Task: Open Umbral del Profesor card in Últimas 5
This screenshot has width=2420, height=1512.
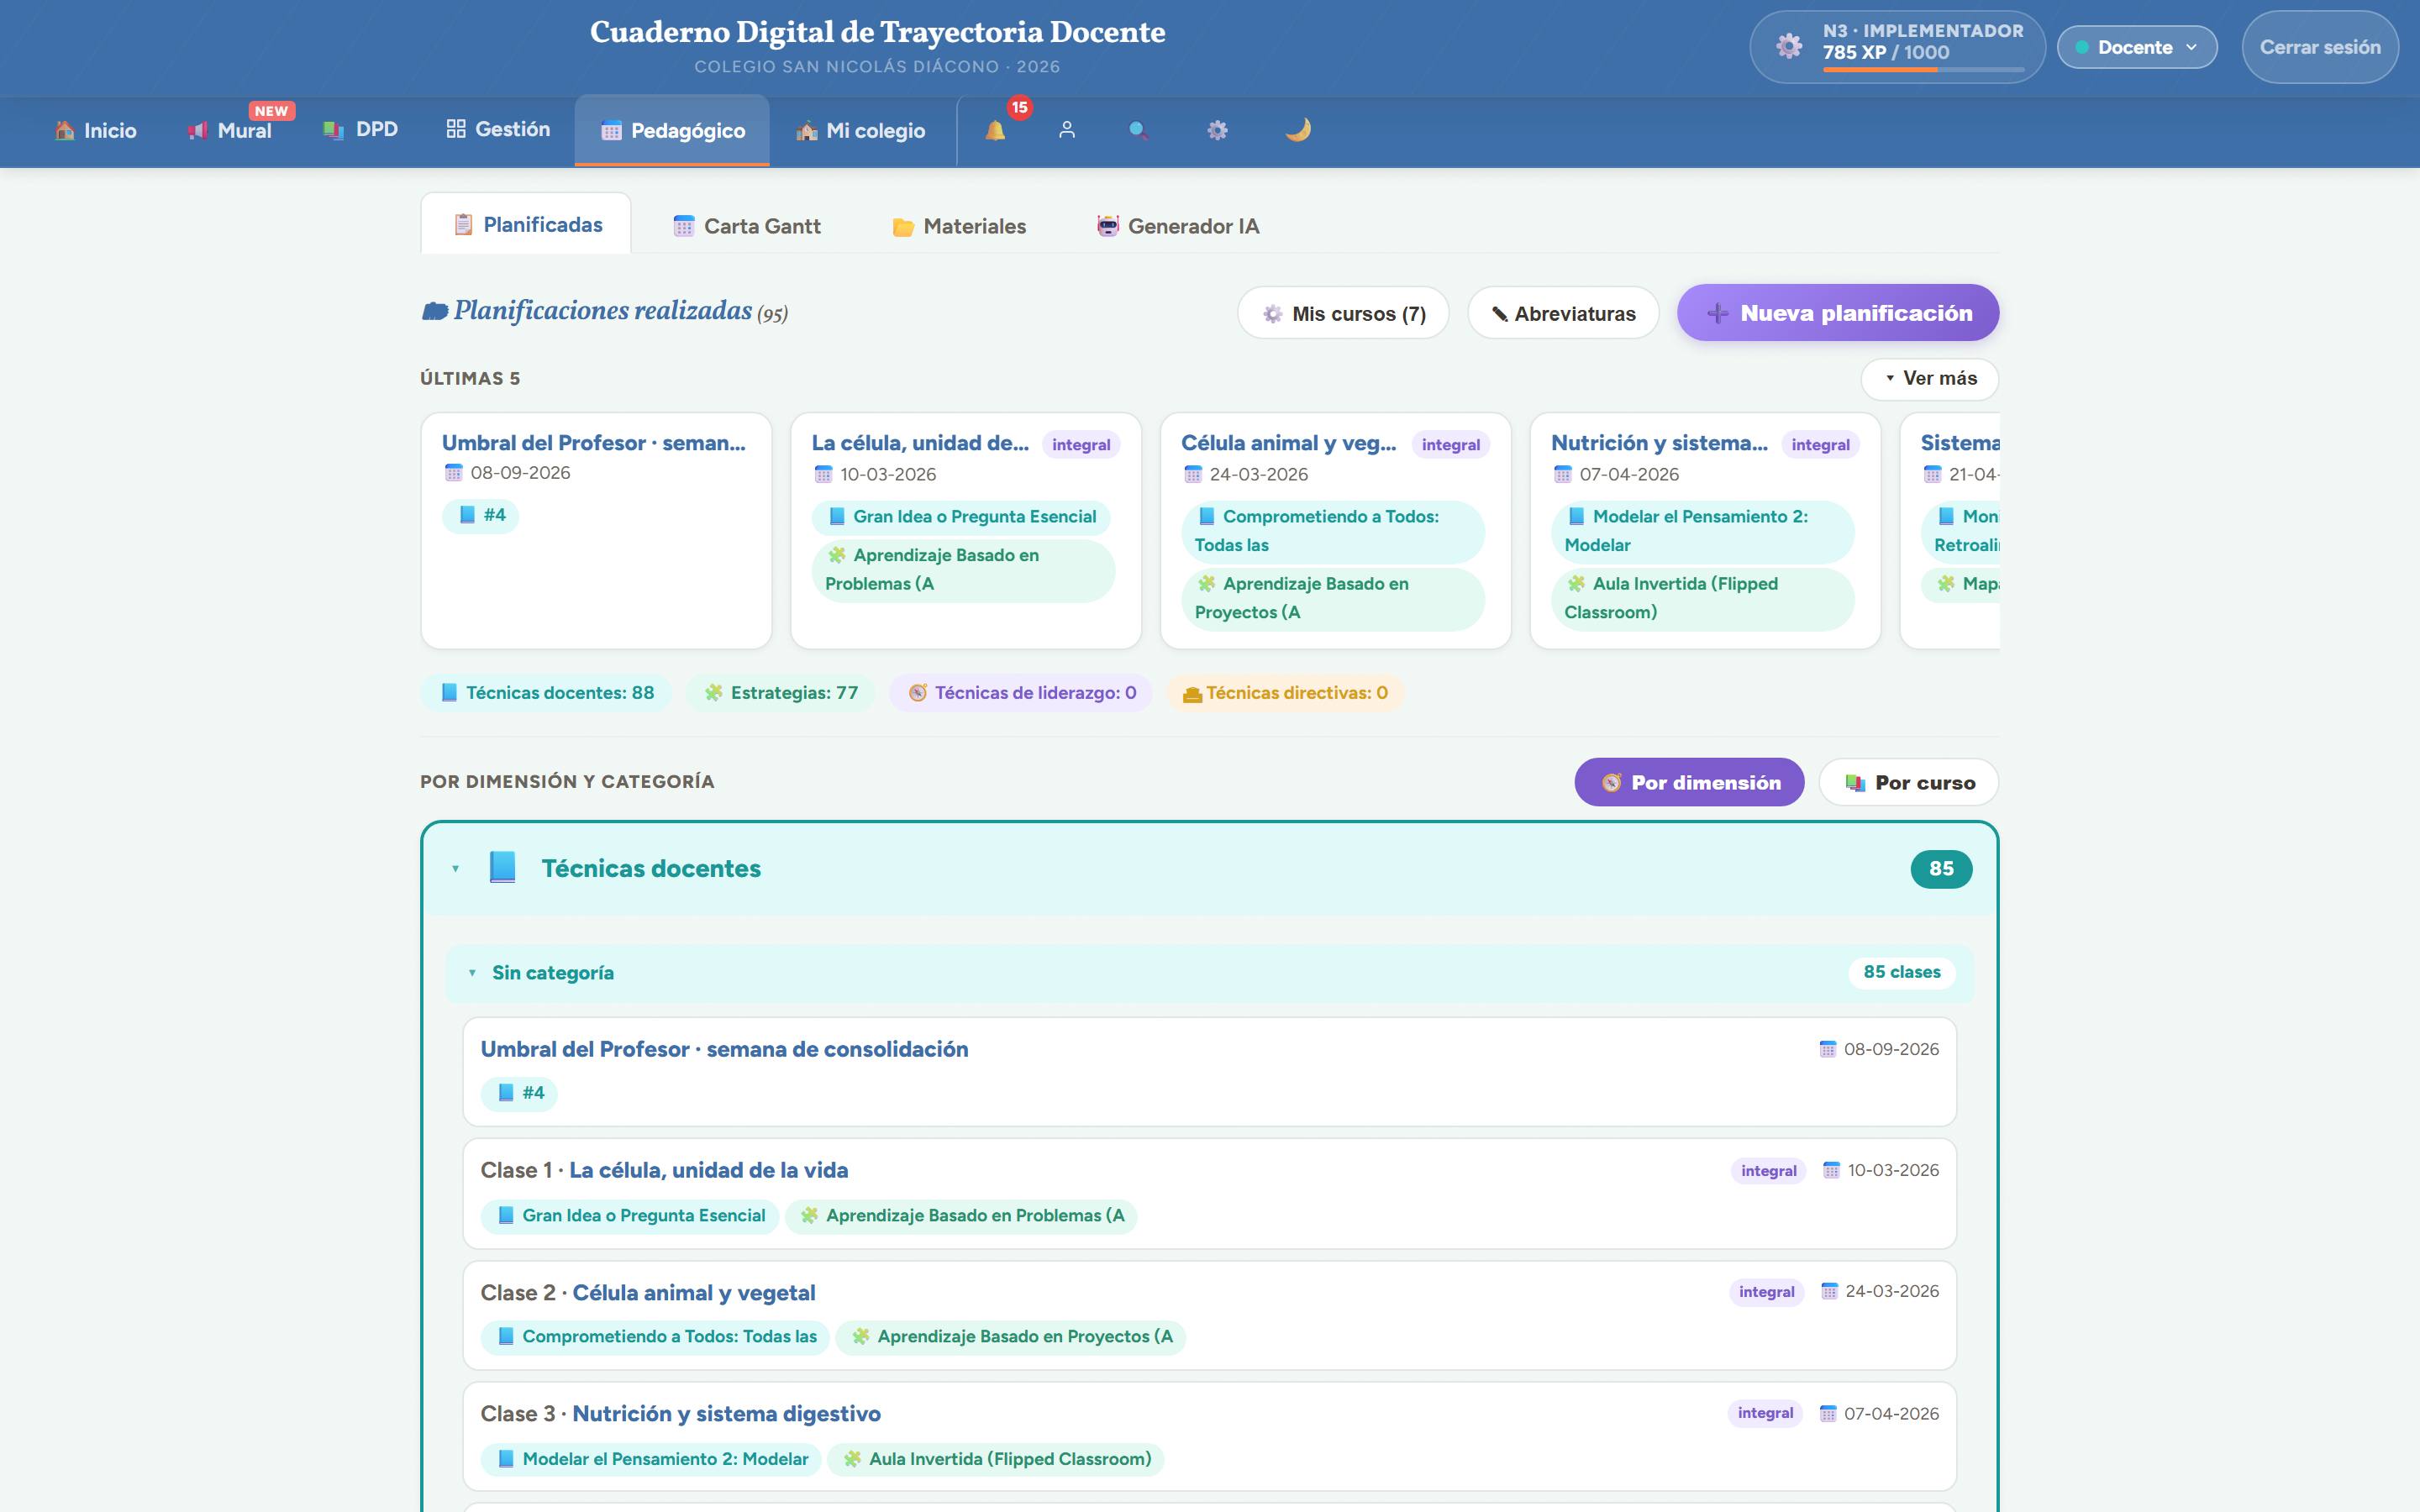Action: coord(596,530)
